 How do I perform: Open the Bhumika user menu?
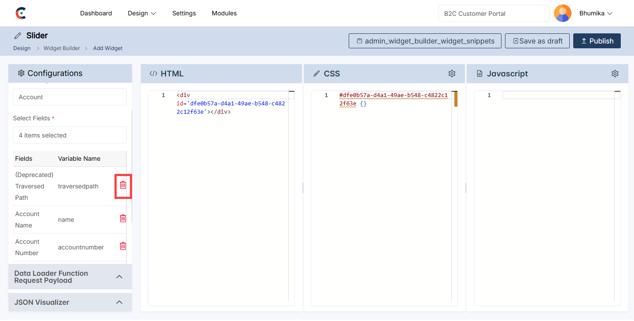tap(596, 13)
